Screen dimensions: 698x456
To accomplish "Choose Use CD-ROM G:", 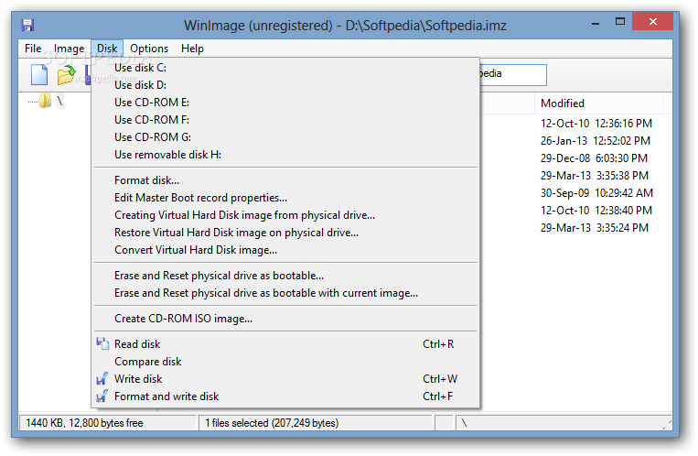I will tap(285, 136).
